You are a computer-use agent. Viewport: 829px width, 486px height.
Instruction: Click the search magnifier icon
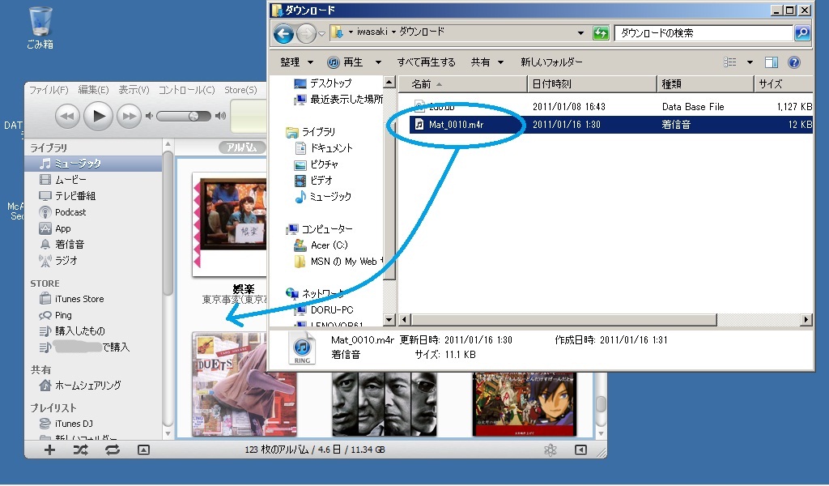(x=802, y=32)
